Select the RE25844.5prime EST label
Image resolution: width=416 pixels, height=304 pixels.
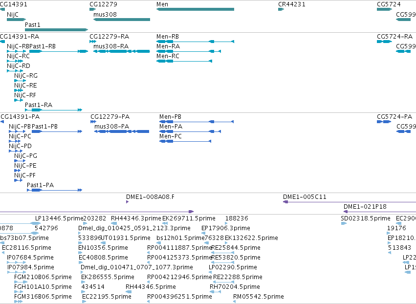coord(236,248)
